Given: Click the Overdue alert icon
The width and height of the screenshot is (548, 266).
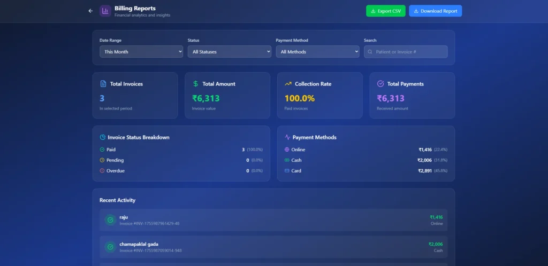Looking at the screenshot, I should click(x=102, y=171).
